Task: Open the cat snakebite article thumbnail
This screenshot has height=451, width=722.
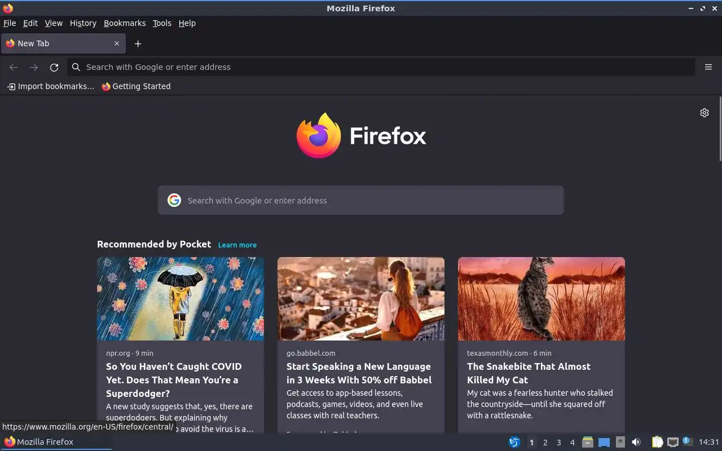Action: tap(541, 299)
